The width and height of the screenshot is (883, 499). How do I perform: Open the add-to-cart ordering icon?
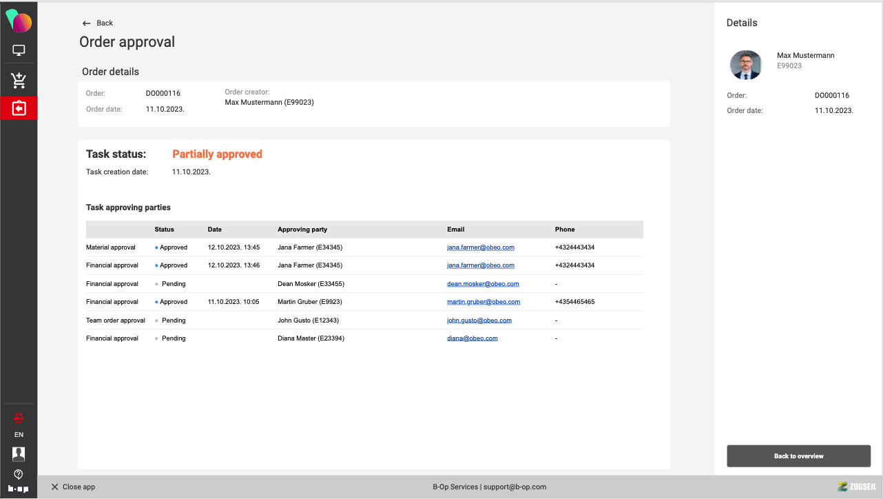point(19,81)
